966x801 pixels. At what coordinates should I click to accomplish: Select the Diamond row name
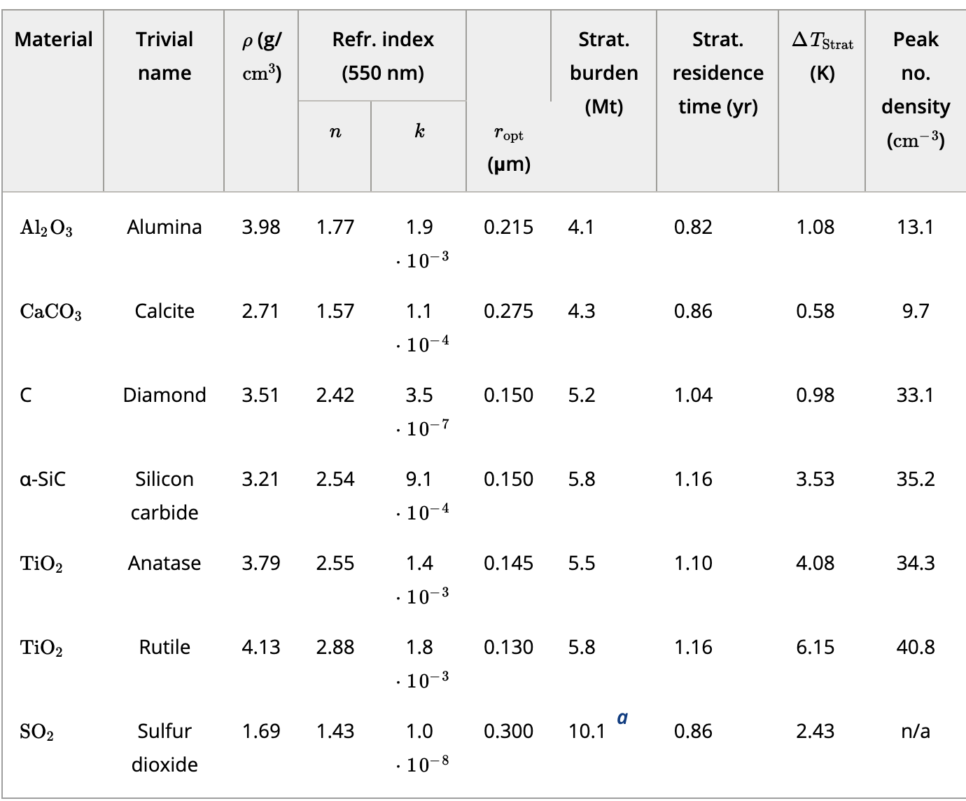pos(164,395)
